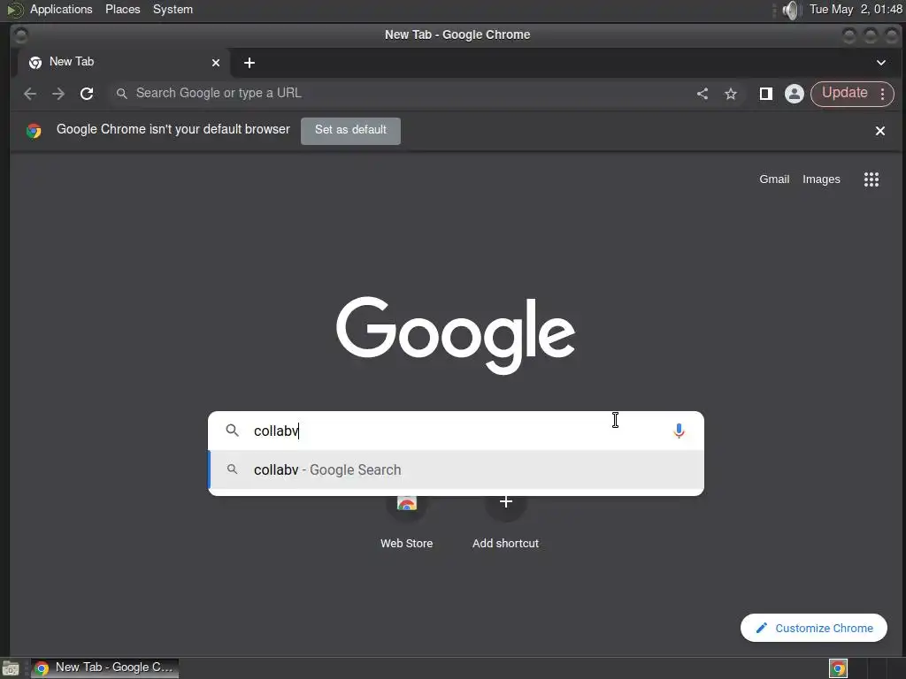906x679 pixels.
Task: Click the magnifier icon in the search box
Action: (x=233, y=431)
